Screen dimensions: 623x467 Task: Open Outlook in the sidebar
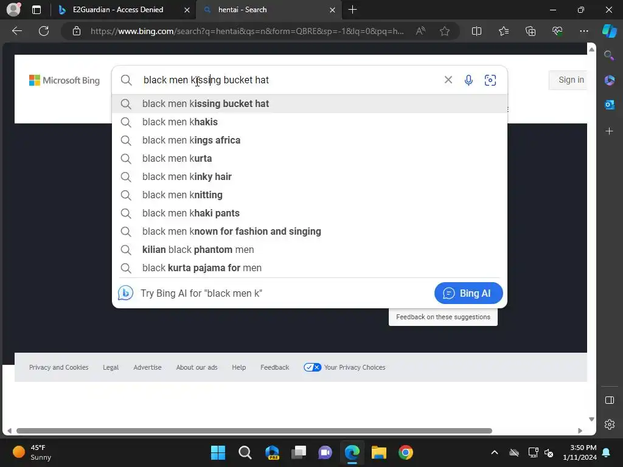[x=609, y=105]
